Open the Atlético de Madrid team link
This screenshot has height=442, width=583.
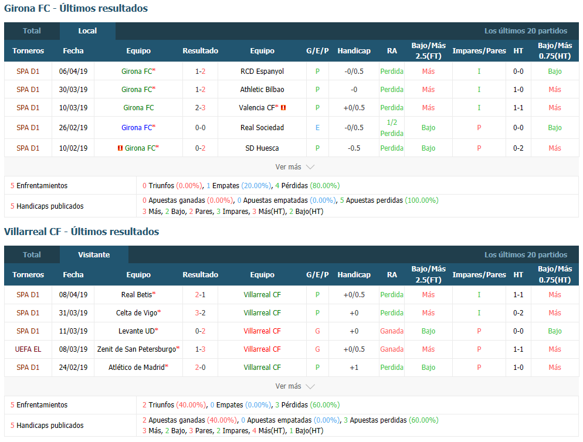click(x=137, y=368)
